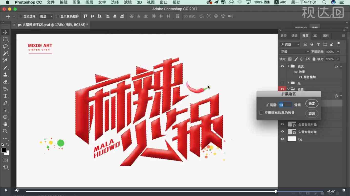Click the smart object filter icon
The width and height of the screenshot is (350, 196).
point(332,44)
